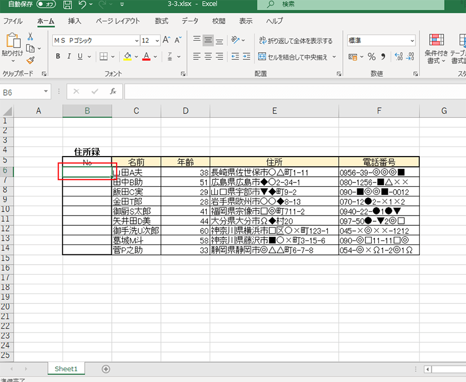Apply yellow fill color bucket
Viewport: 466px width, 382px height.
128,56
